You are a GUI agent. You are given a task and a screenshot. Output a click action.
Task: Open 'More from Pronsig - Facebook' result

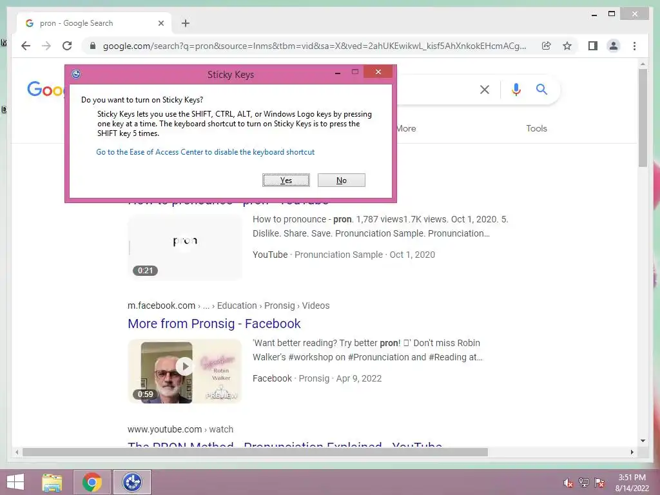pos(214,324)
